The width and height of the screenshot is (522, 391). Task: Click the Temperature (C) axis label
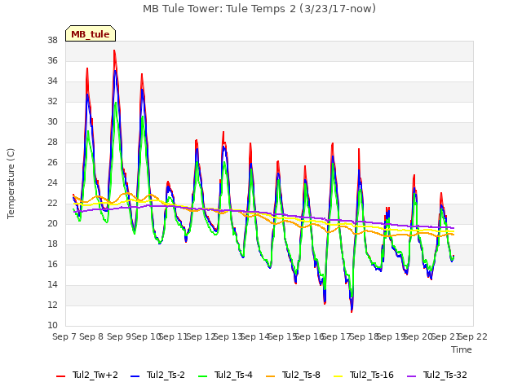pyautogui.click(x=11, y=183)
